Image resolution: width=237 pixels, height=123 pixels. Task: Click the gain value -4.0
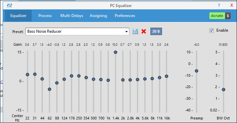(x=49, y=45)
